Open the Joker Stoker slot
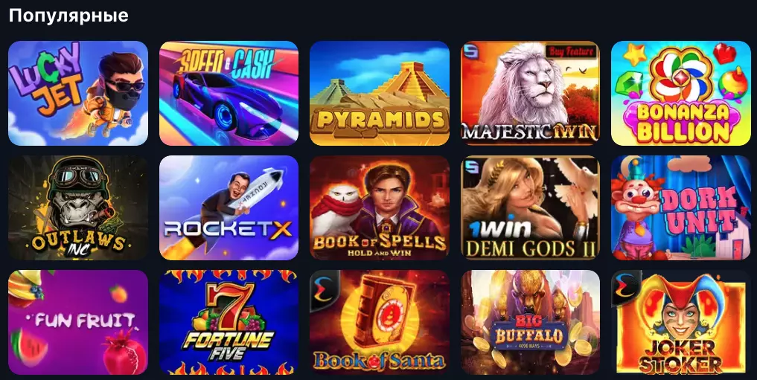 [681, 322]
